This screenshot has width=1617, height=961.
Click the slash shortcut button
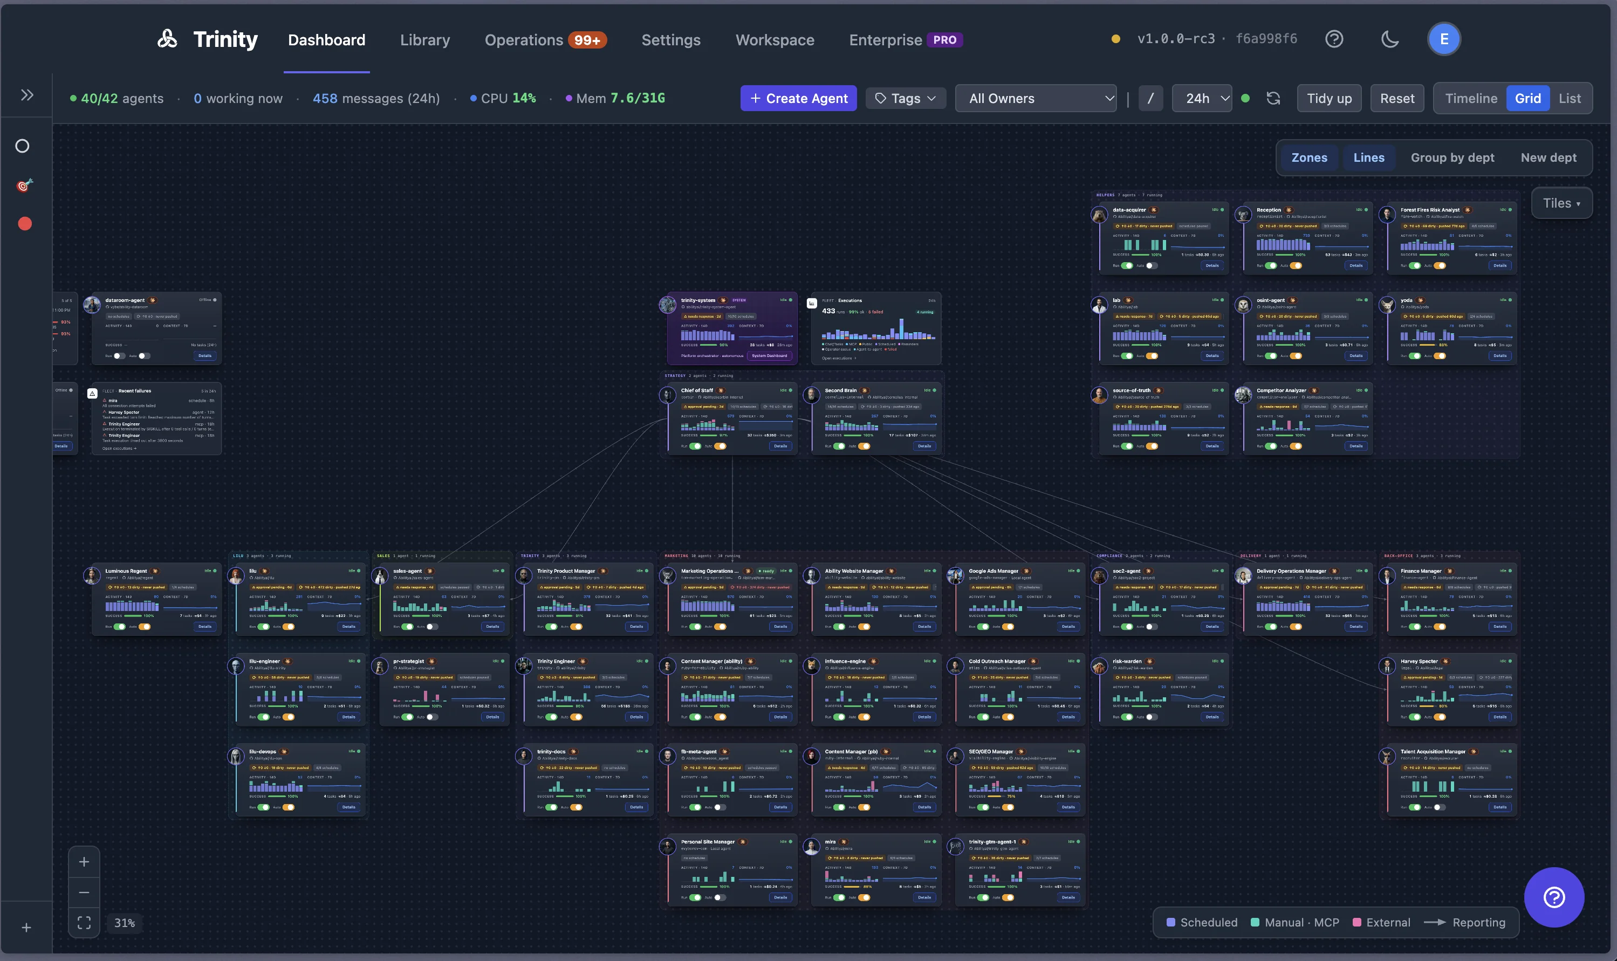1150,99
